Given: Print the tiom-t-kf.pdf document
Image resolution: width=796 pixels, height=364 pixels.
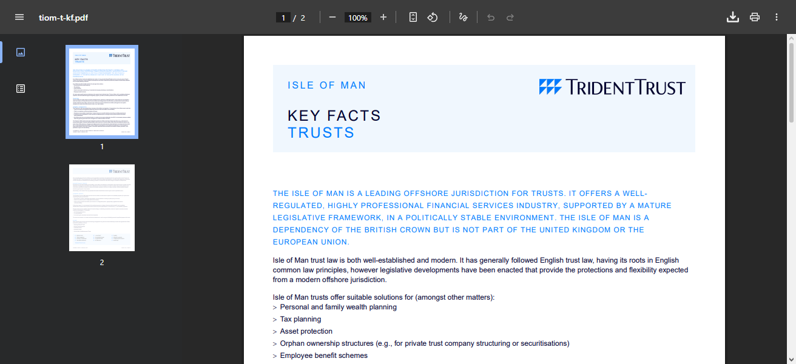Looking at the screenshot, I should pyautogui.click(x=754, y=17).
